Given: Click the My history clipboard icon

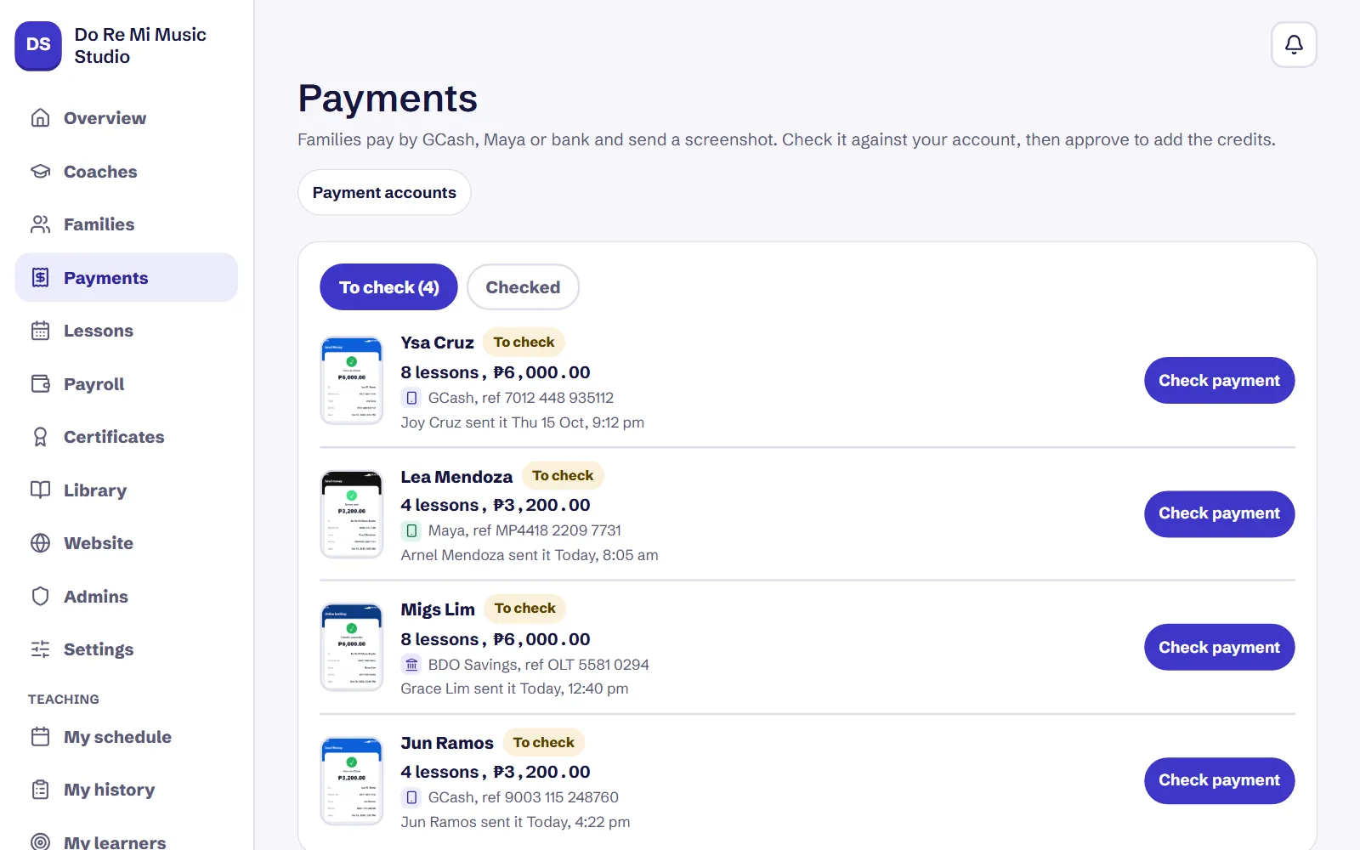Looking at the screenshot, I should (x=40, y=790).
